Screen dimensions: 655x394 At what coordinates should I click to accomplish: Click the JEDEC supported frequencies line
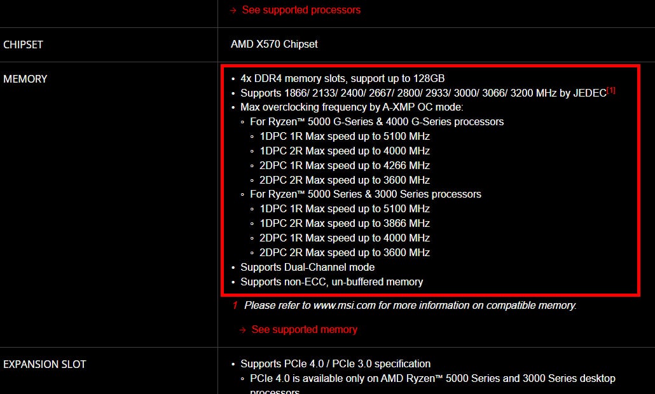coord(423,93)
